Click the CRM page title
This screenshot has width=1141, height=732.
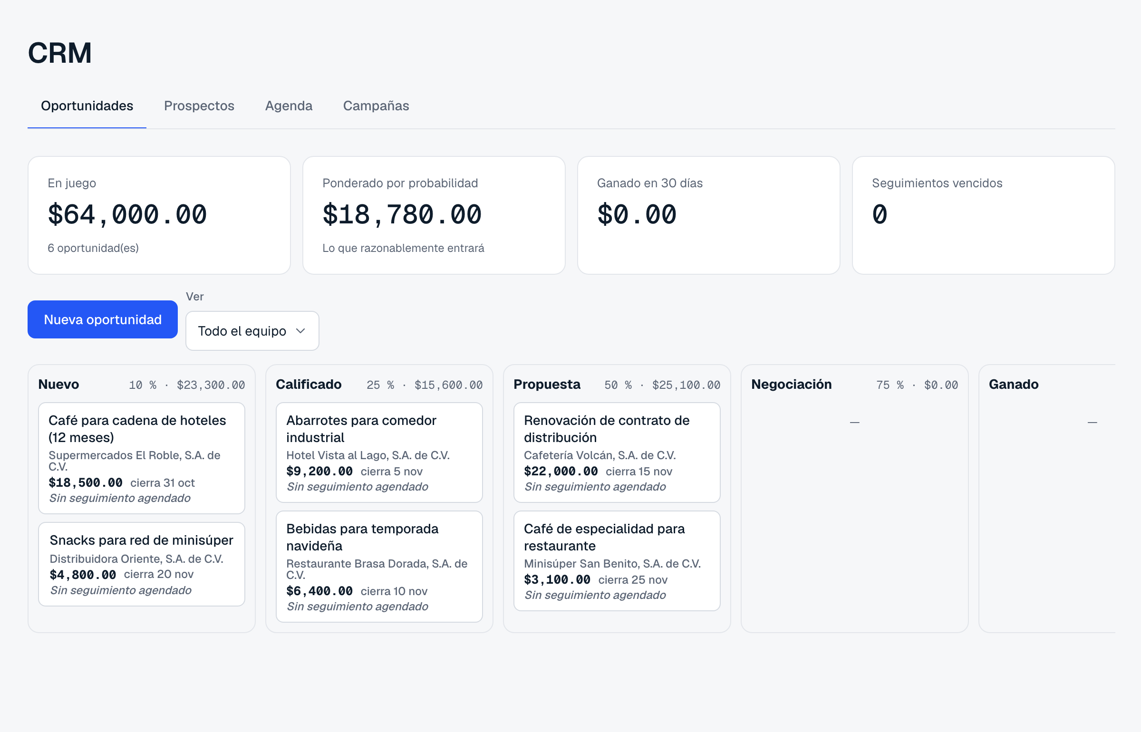pyautogui.click(x=60, y=53)
